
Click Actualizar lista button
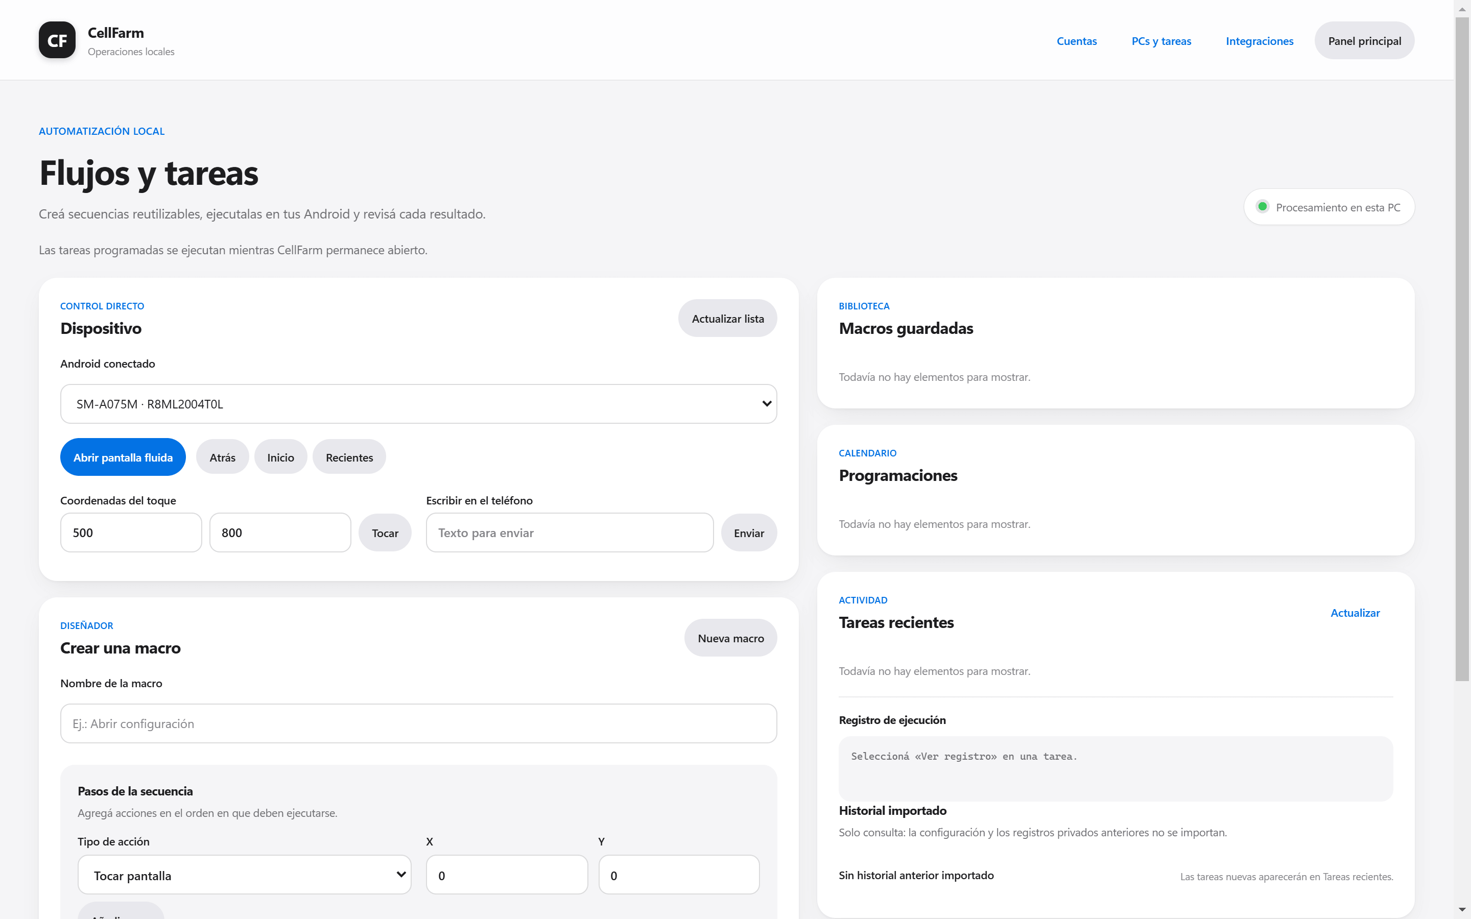[x=727, y=319]
